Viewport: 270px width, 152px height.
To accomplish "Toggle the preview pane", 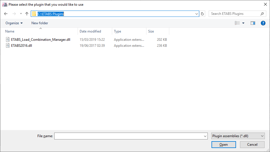I will 253,23.
